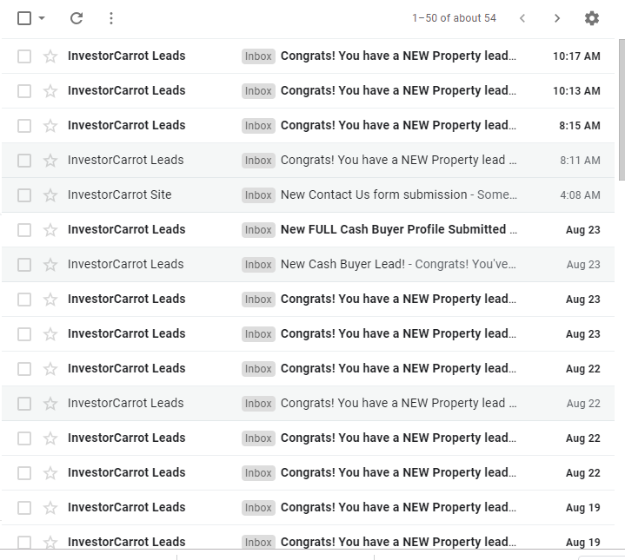625x560 pixels.
Task: Select the 10:13 AM email checkbox
Action: 24,91
